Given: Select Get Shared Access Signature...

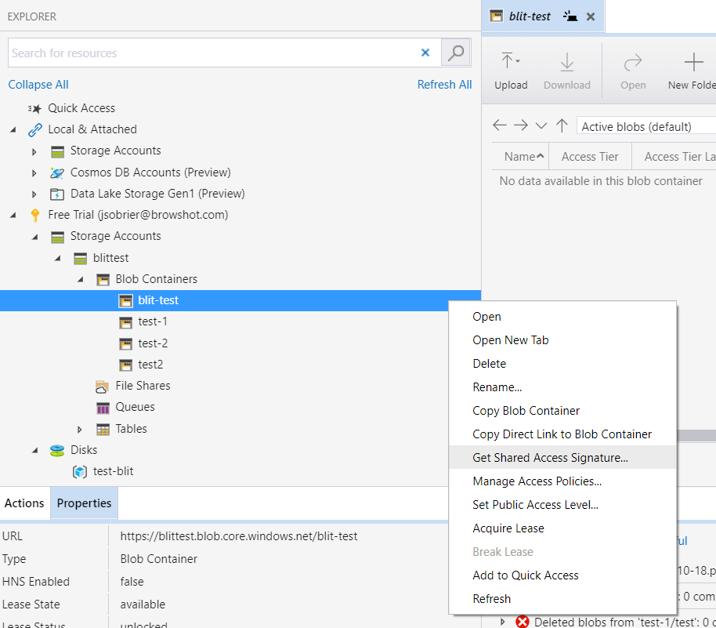Looking at the screenshot, I should 562,458.
